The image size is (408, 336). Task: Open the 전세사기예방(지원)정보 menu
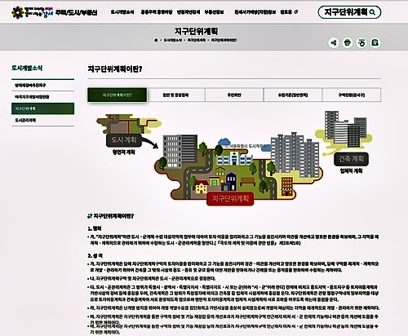point(255,12)
